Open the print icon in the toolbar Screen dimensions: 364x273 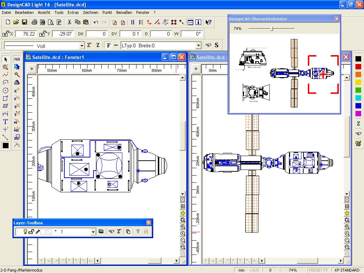[x=34, y=22]
